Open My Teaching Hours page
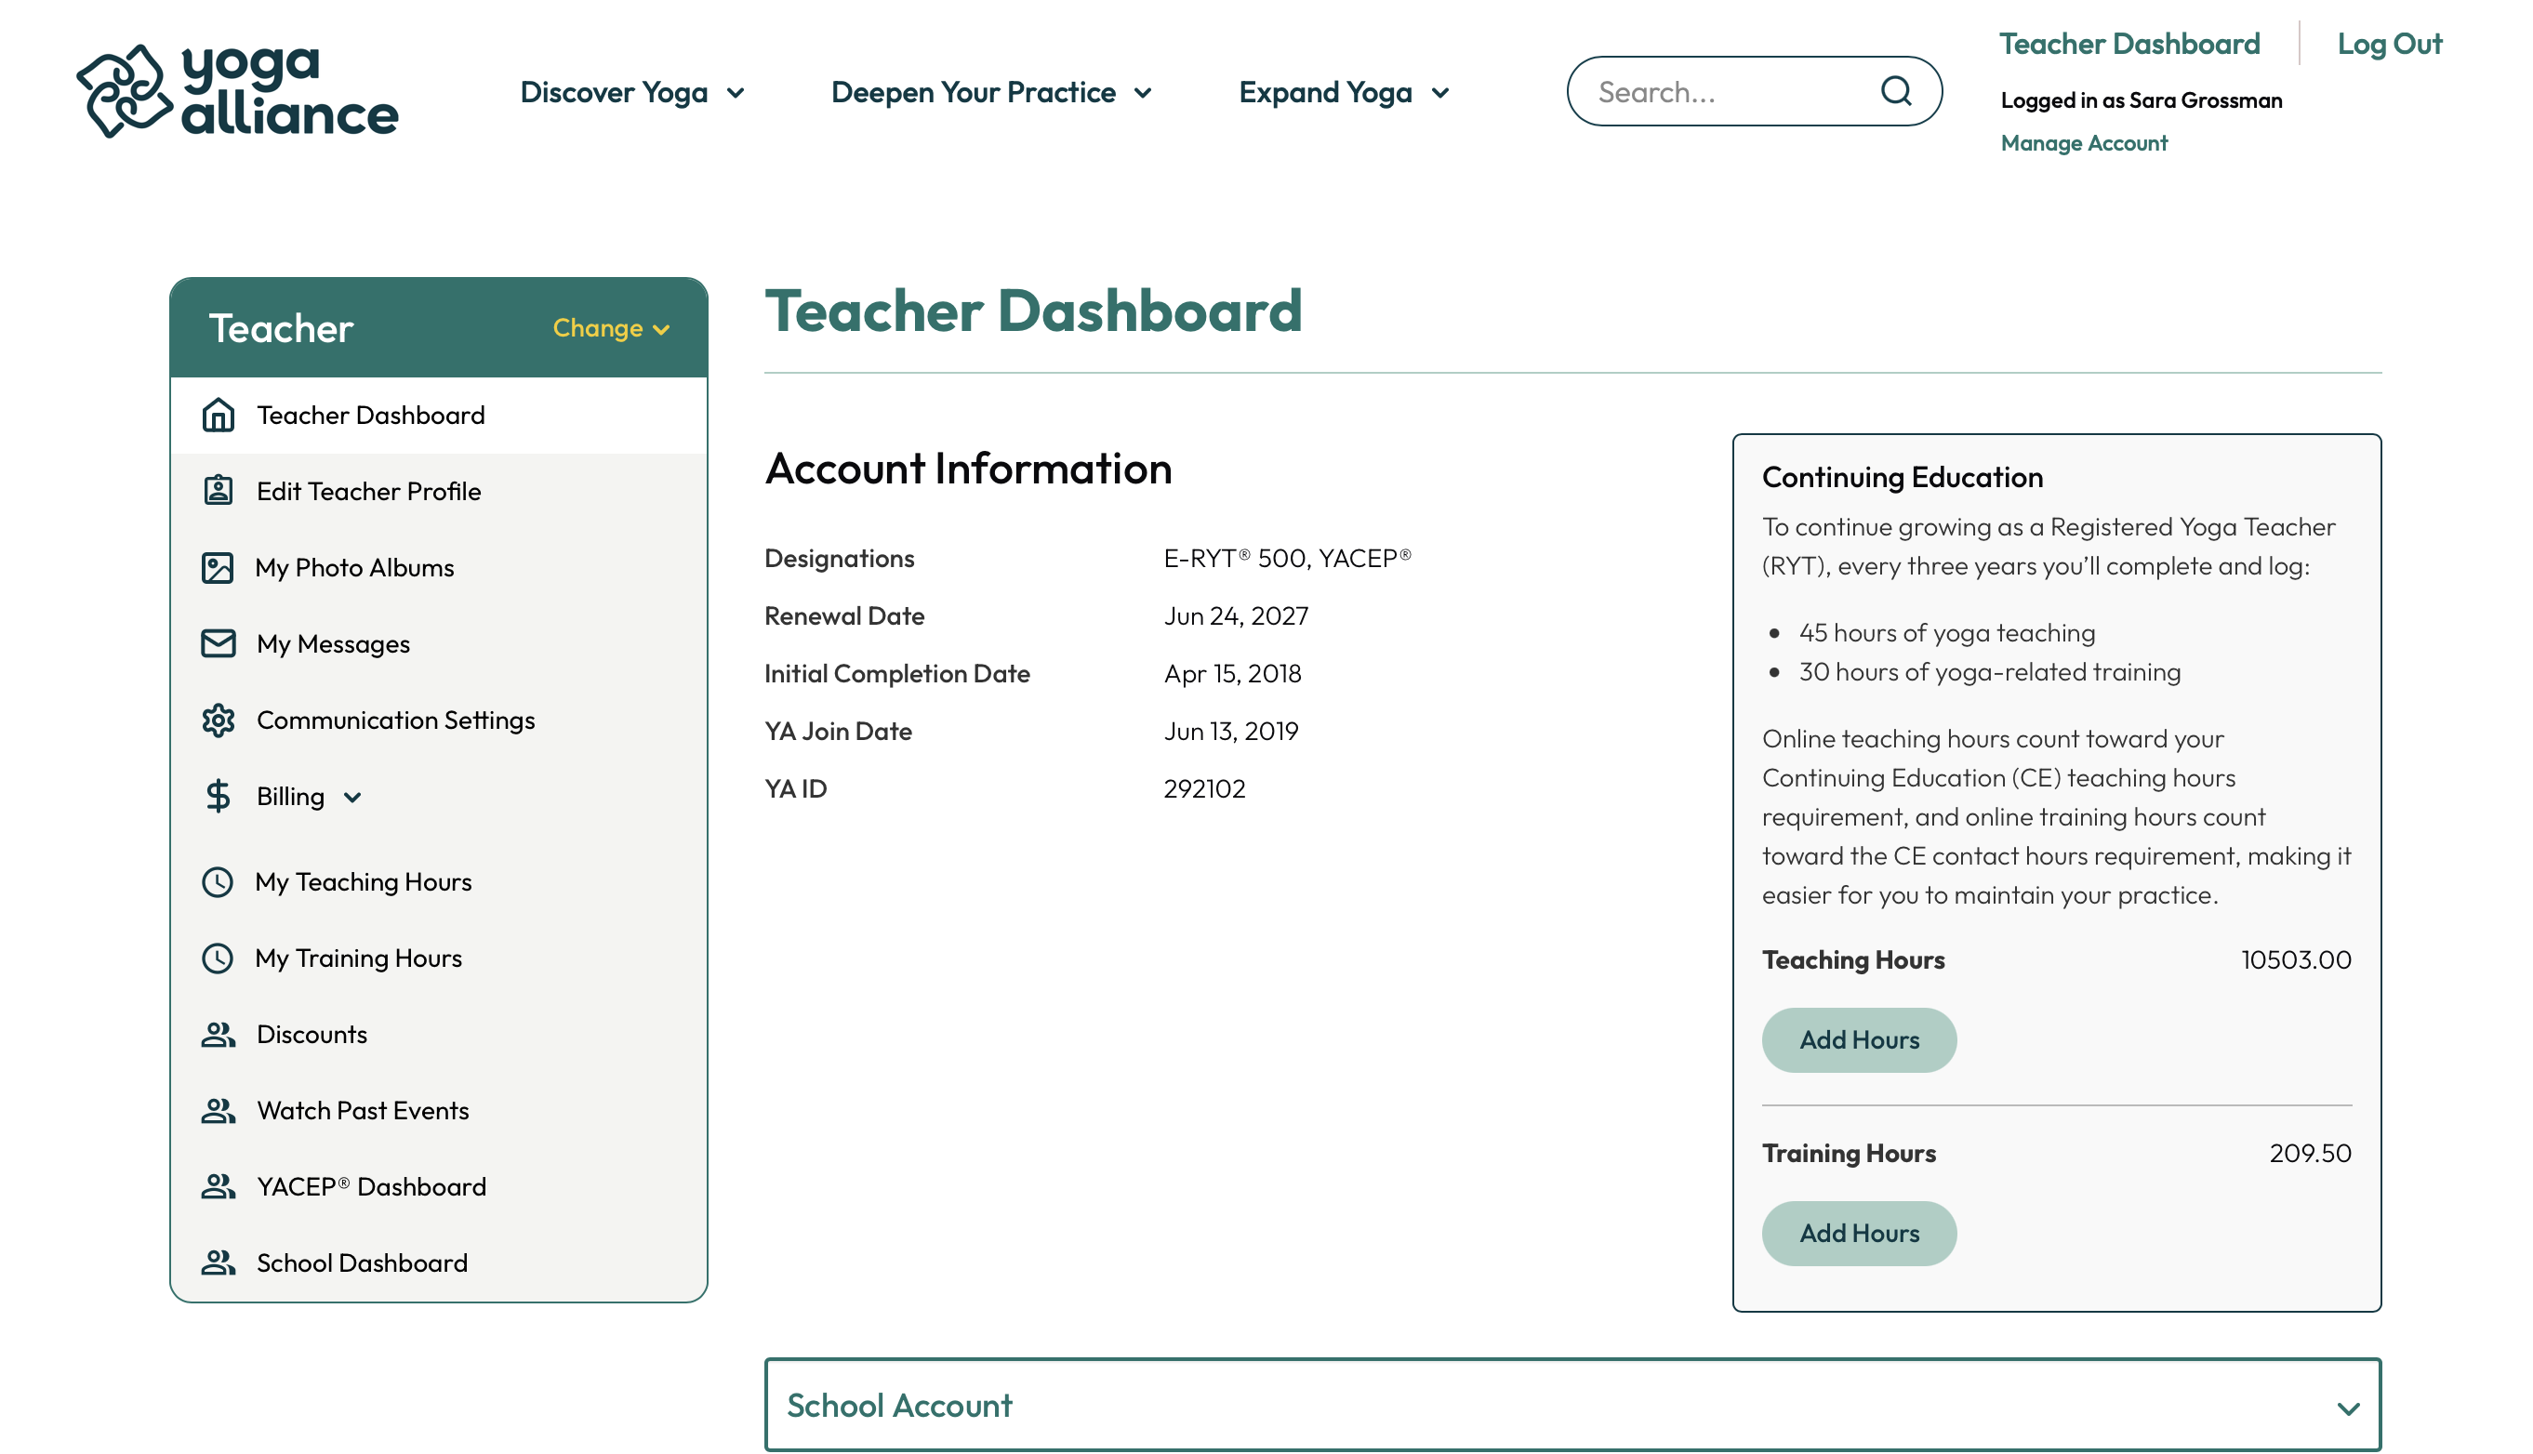2533x1454 pixels. (364, 881)
